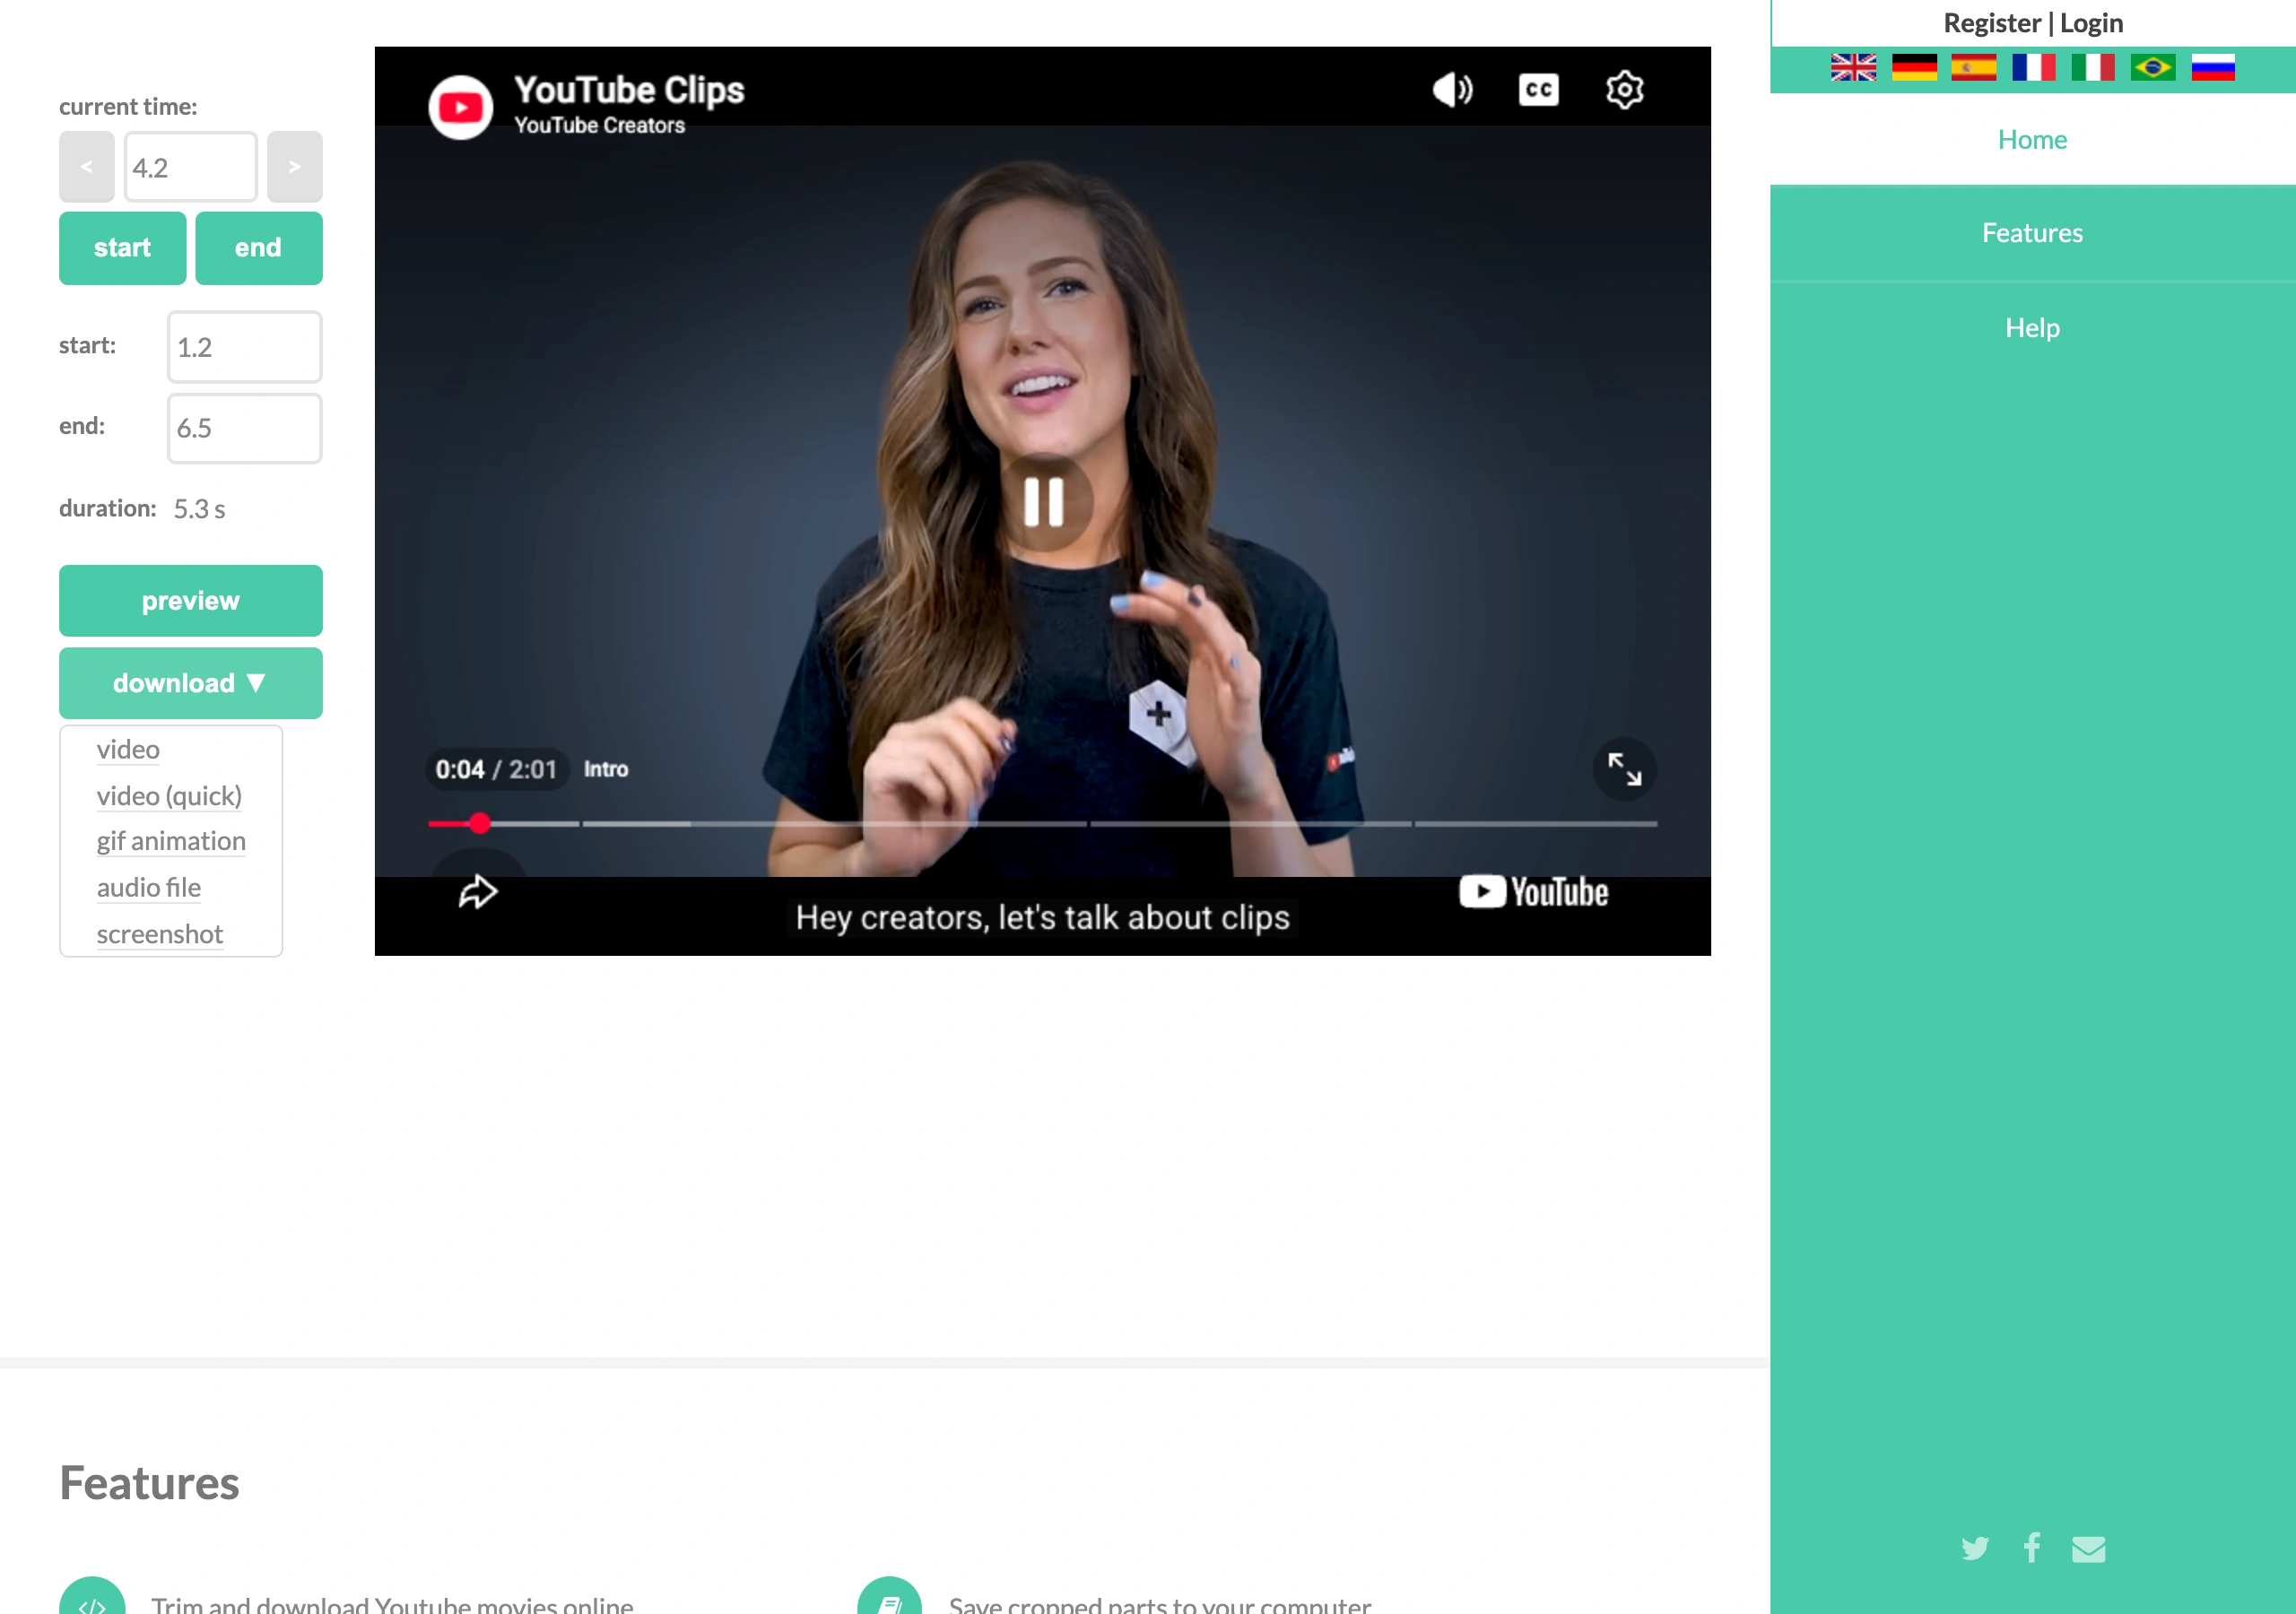Image resolution: width=2296 pixels, height=1614 pixels.
Task: Seek along the red video progress bar
Action: (1042, 824)
